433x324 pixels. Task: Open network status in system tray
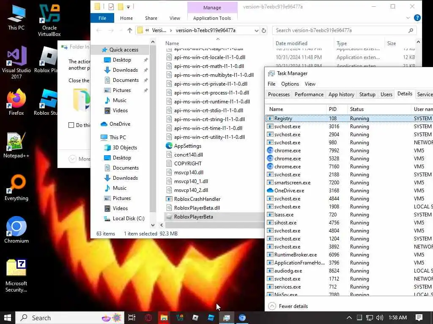pos(370,318)
